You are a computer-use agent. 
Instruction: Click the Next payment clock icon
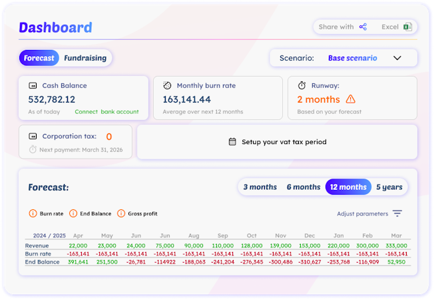(33, 149)
